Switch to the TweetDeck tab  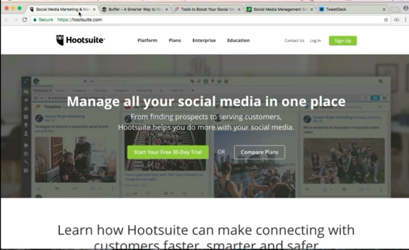(x=353, y=10)
